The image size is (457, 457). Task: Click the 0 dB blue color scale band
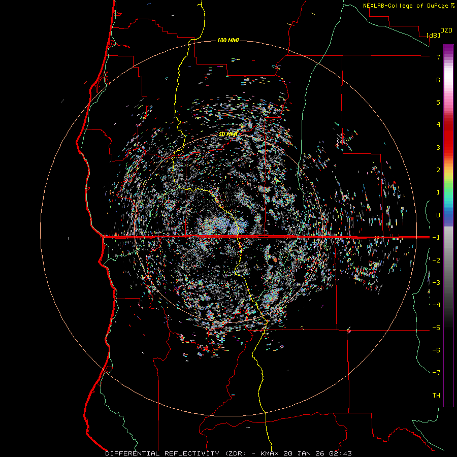coord(448,215)
